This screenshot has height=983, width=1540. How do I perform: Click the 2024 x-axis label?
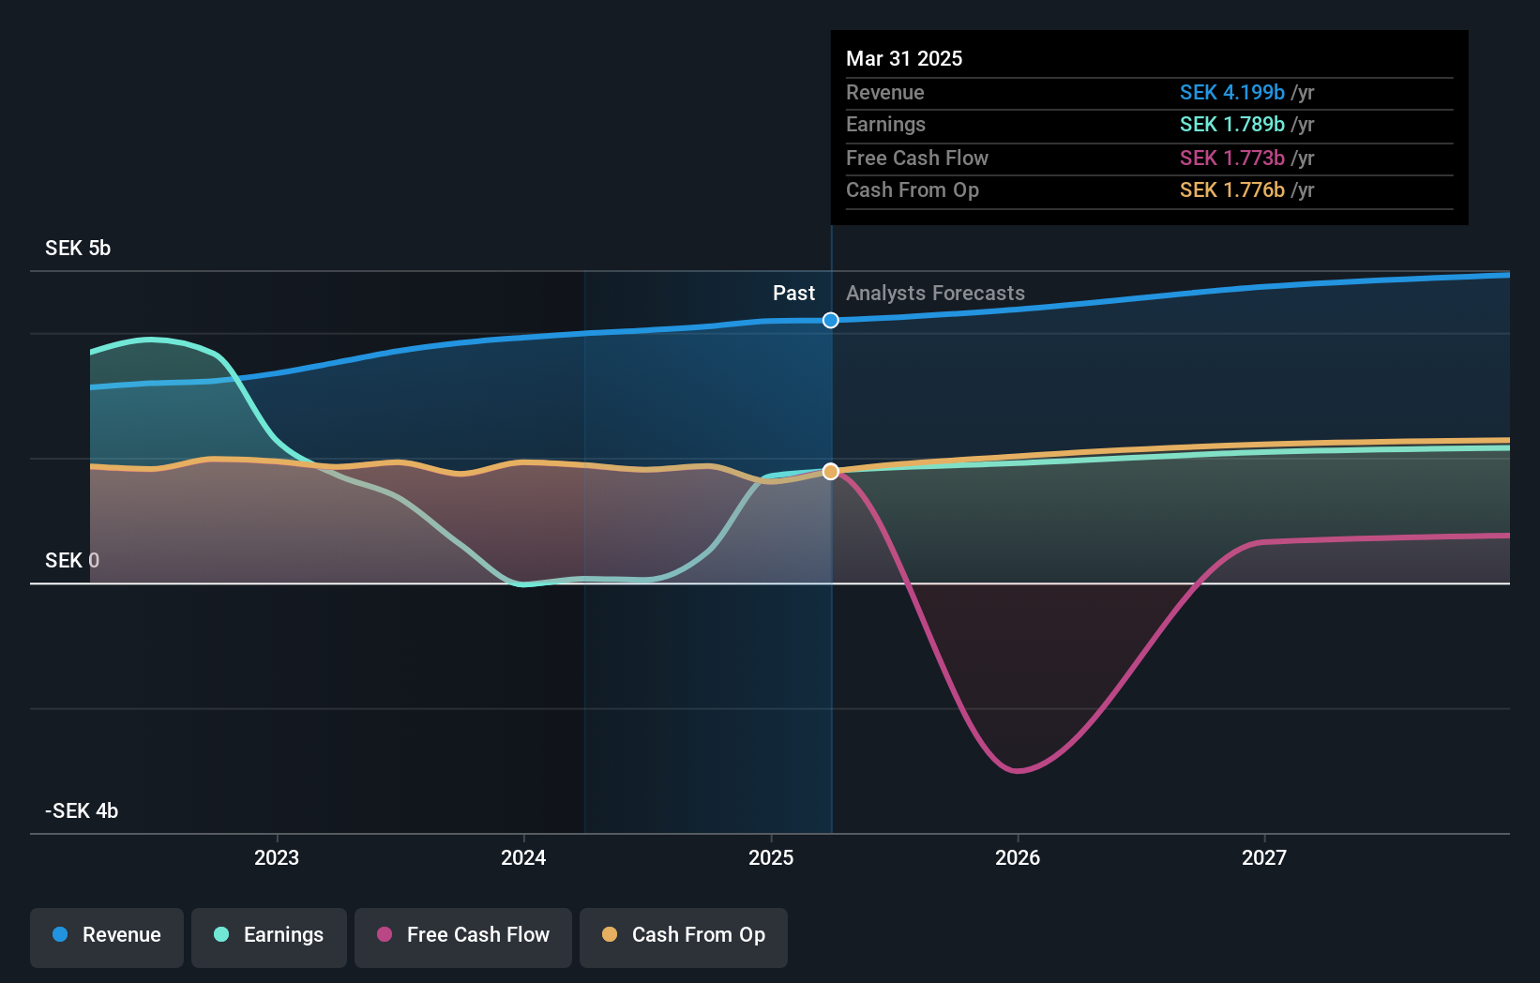(523, 857)
